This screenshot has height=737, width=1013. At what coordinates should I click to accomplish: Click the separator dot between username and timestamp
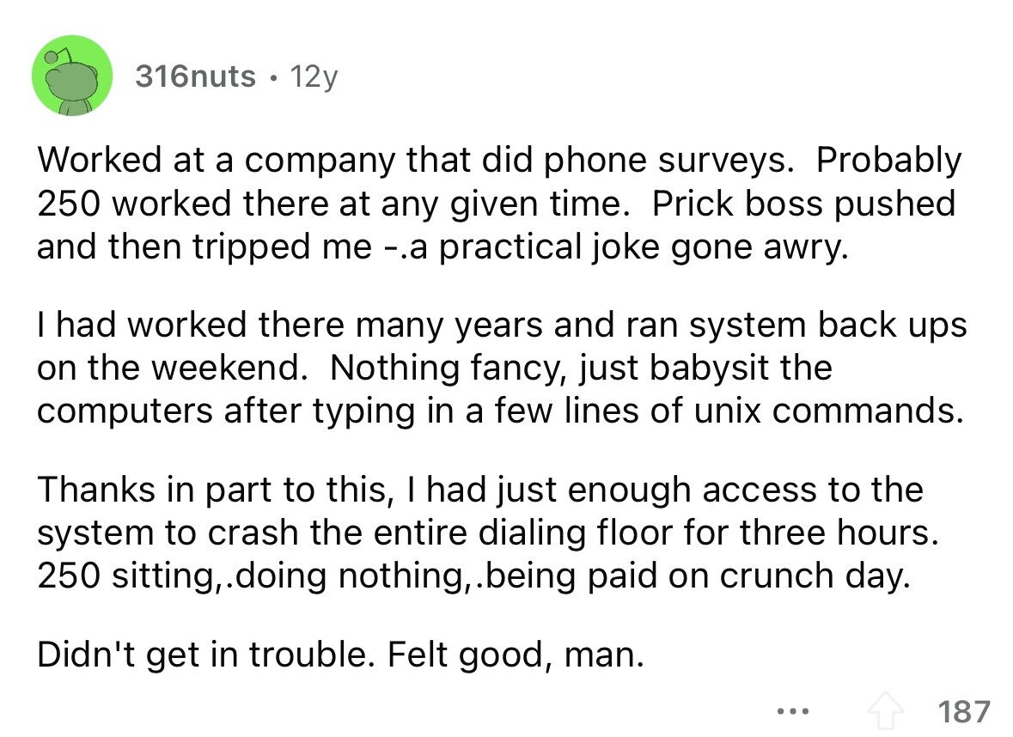point(273,78)
